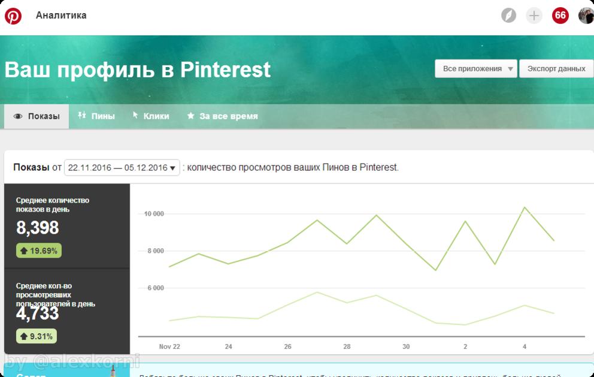Click the Экспорт данных button
Viewport: 594px width, 377px height.
pyautogui.click(x=556, y=69)
